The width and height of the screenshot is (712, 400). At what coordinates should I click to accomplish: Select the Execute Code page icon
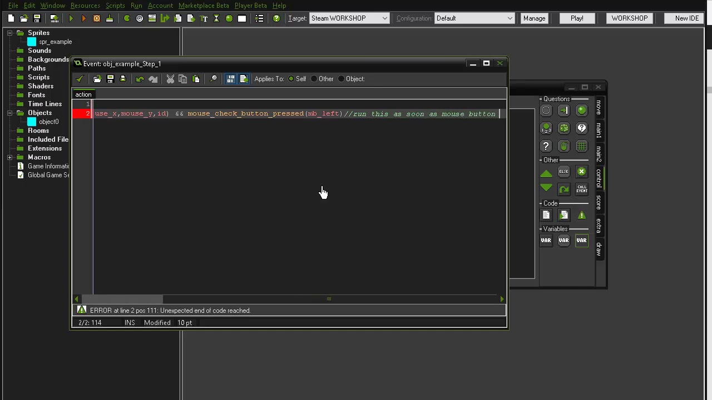(546, 215)
